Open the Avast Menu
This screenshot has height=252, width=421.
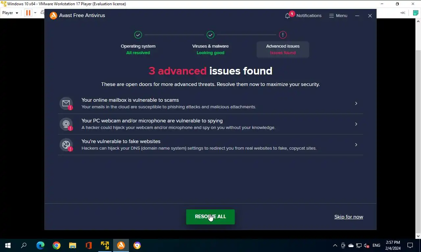pyautogui.click(x=338, y=15)
